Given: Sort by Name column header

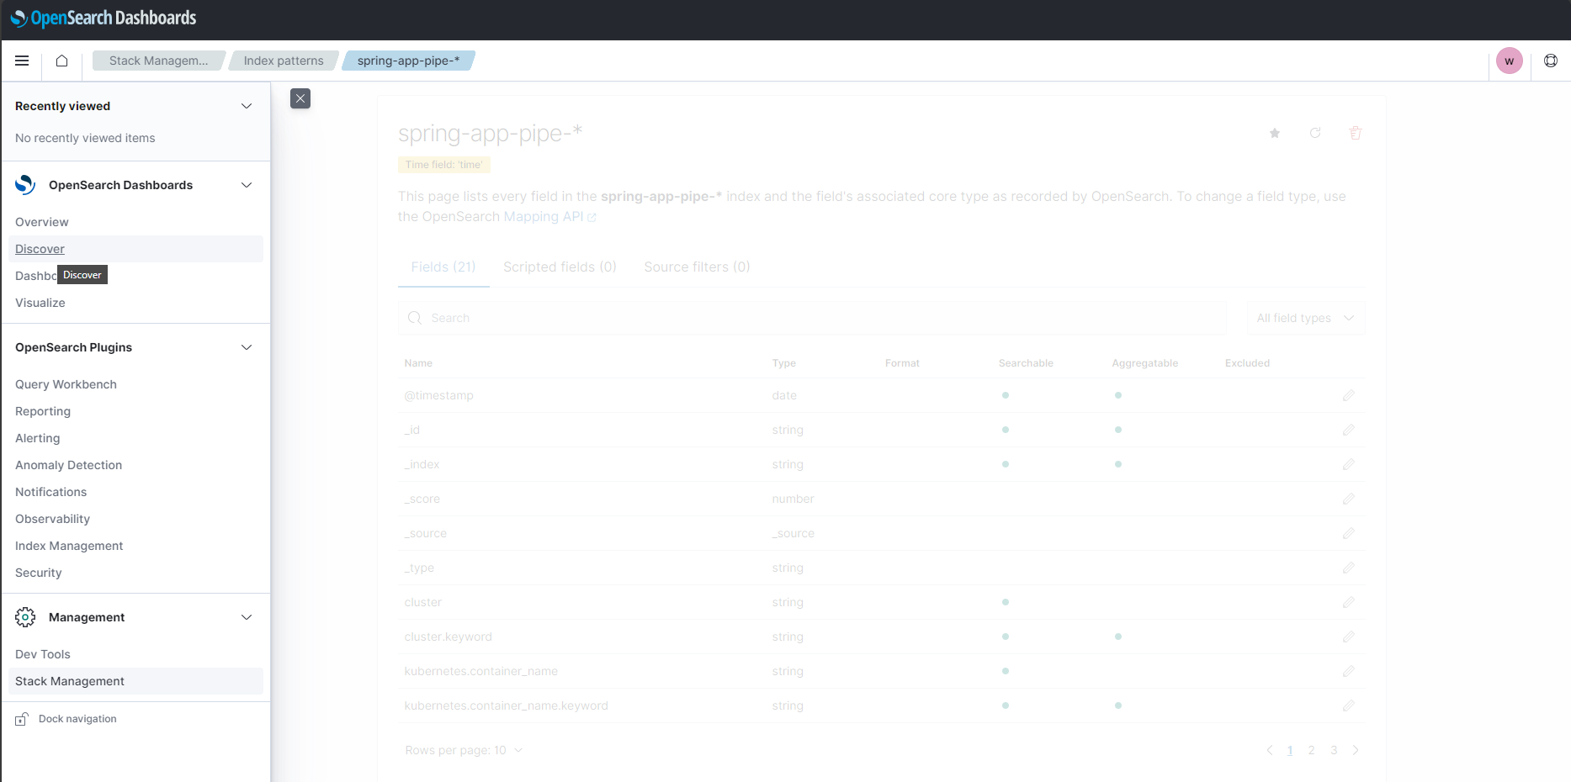Looking at the screenshot, I should click(418, 363).
